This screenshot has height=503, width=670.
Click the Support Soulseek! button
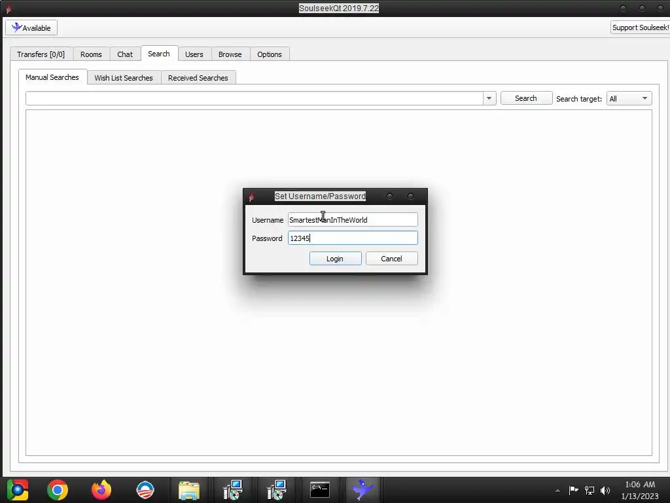[640, 28]
